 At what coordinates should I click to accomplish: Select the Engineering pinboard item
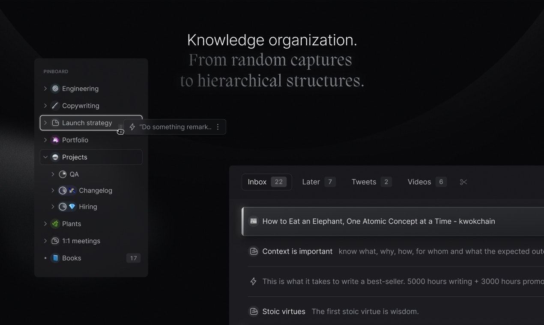tap(91, 89)
